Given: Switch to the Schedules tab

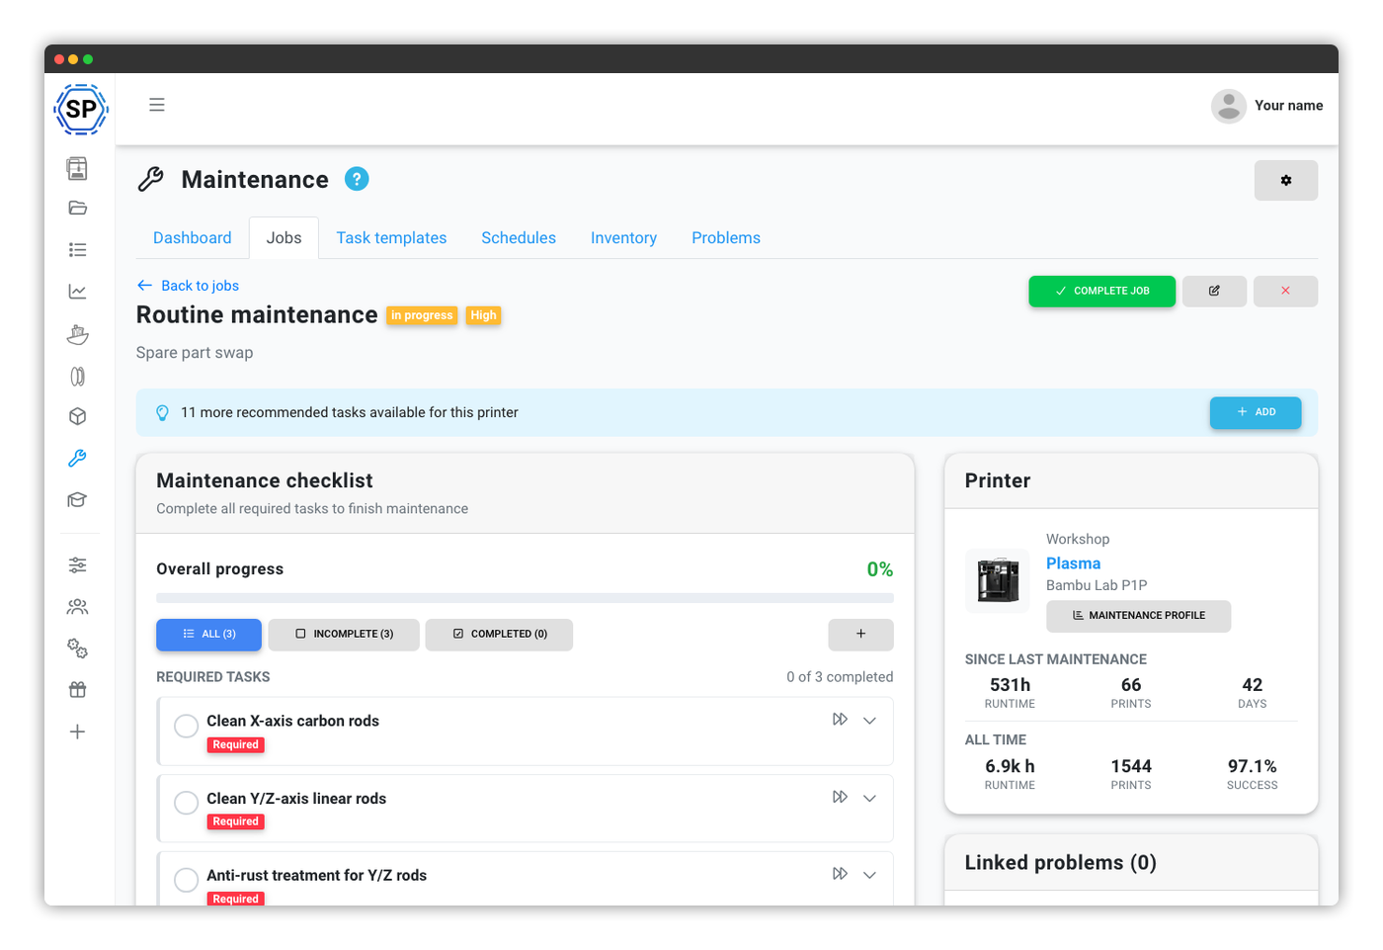Looking at the screenshot, I should [519, 238].
